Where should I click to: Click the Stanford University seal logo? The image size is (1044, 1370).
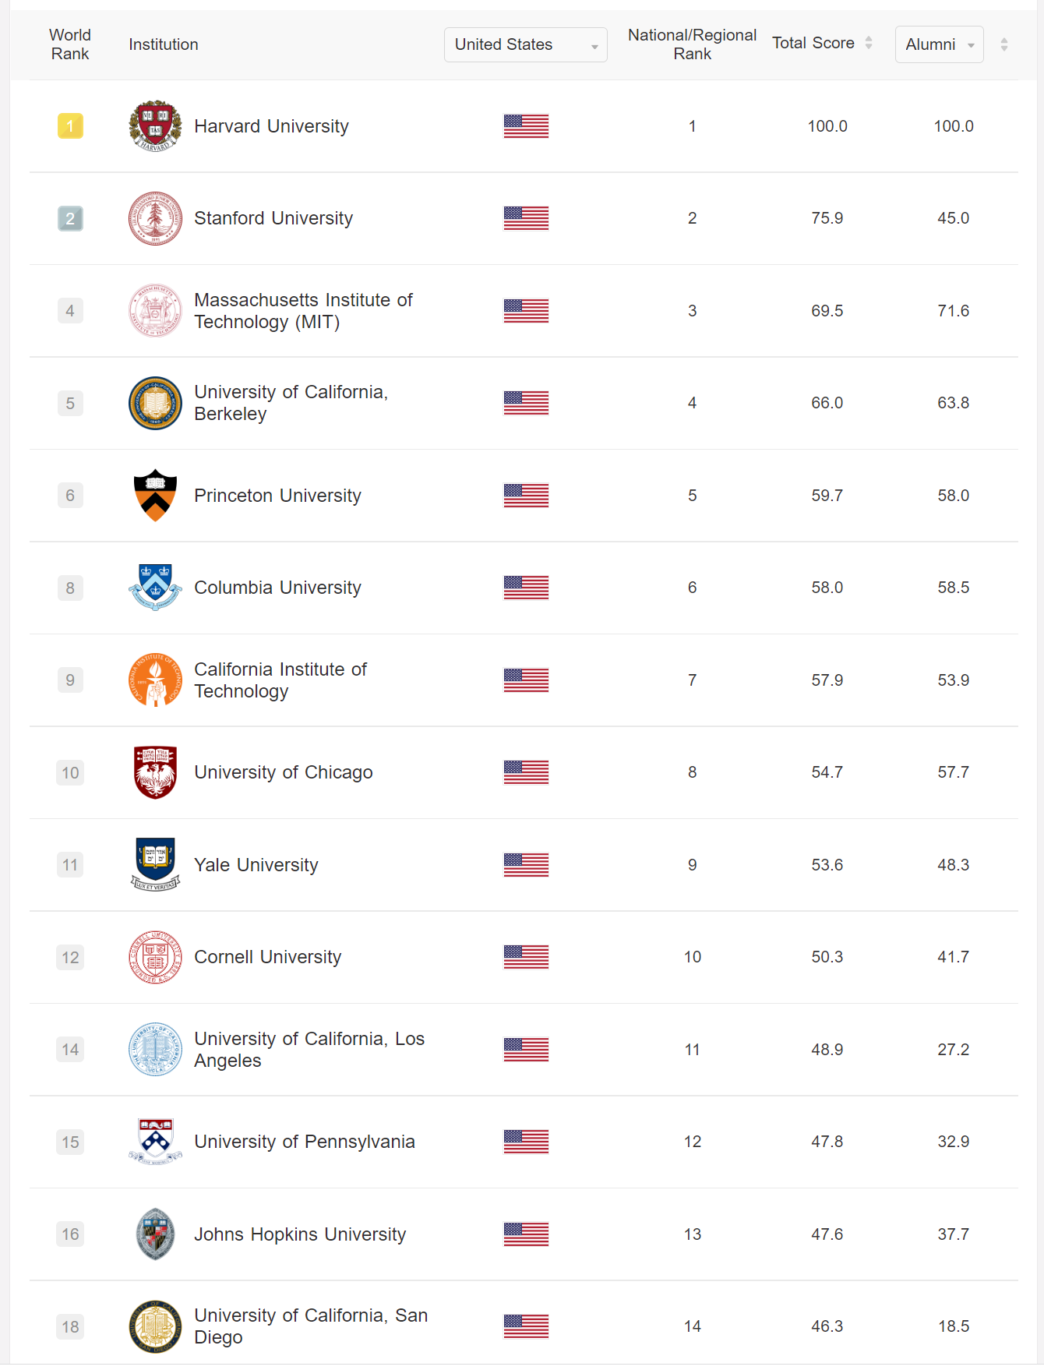(155, 218)
